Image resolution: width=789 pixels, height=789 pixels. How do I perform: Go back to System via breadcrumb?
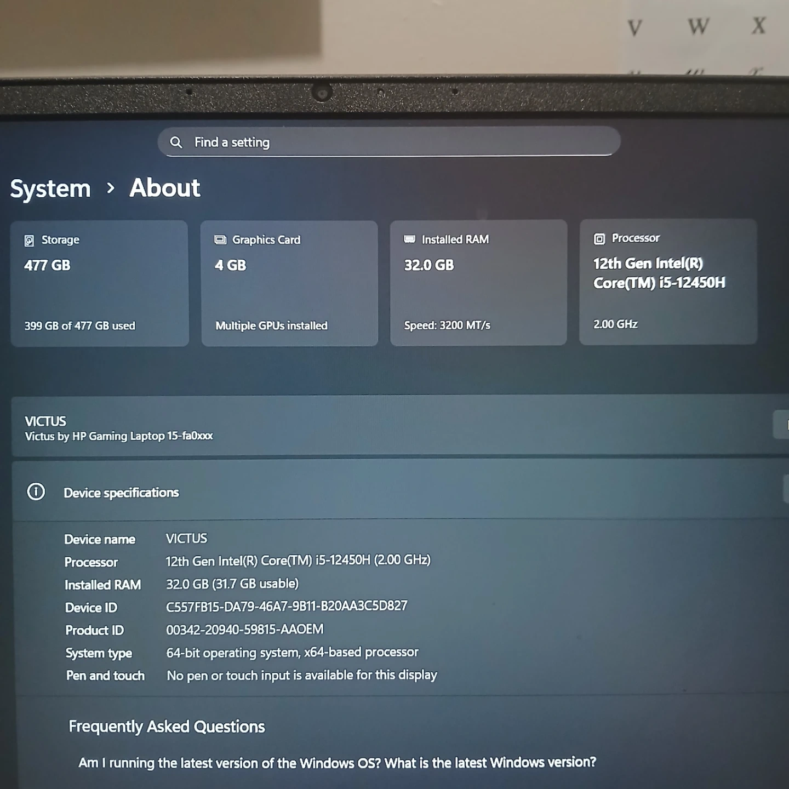click(50, 189)
